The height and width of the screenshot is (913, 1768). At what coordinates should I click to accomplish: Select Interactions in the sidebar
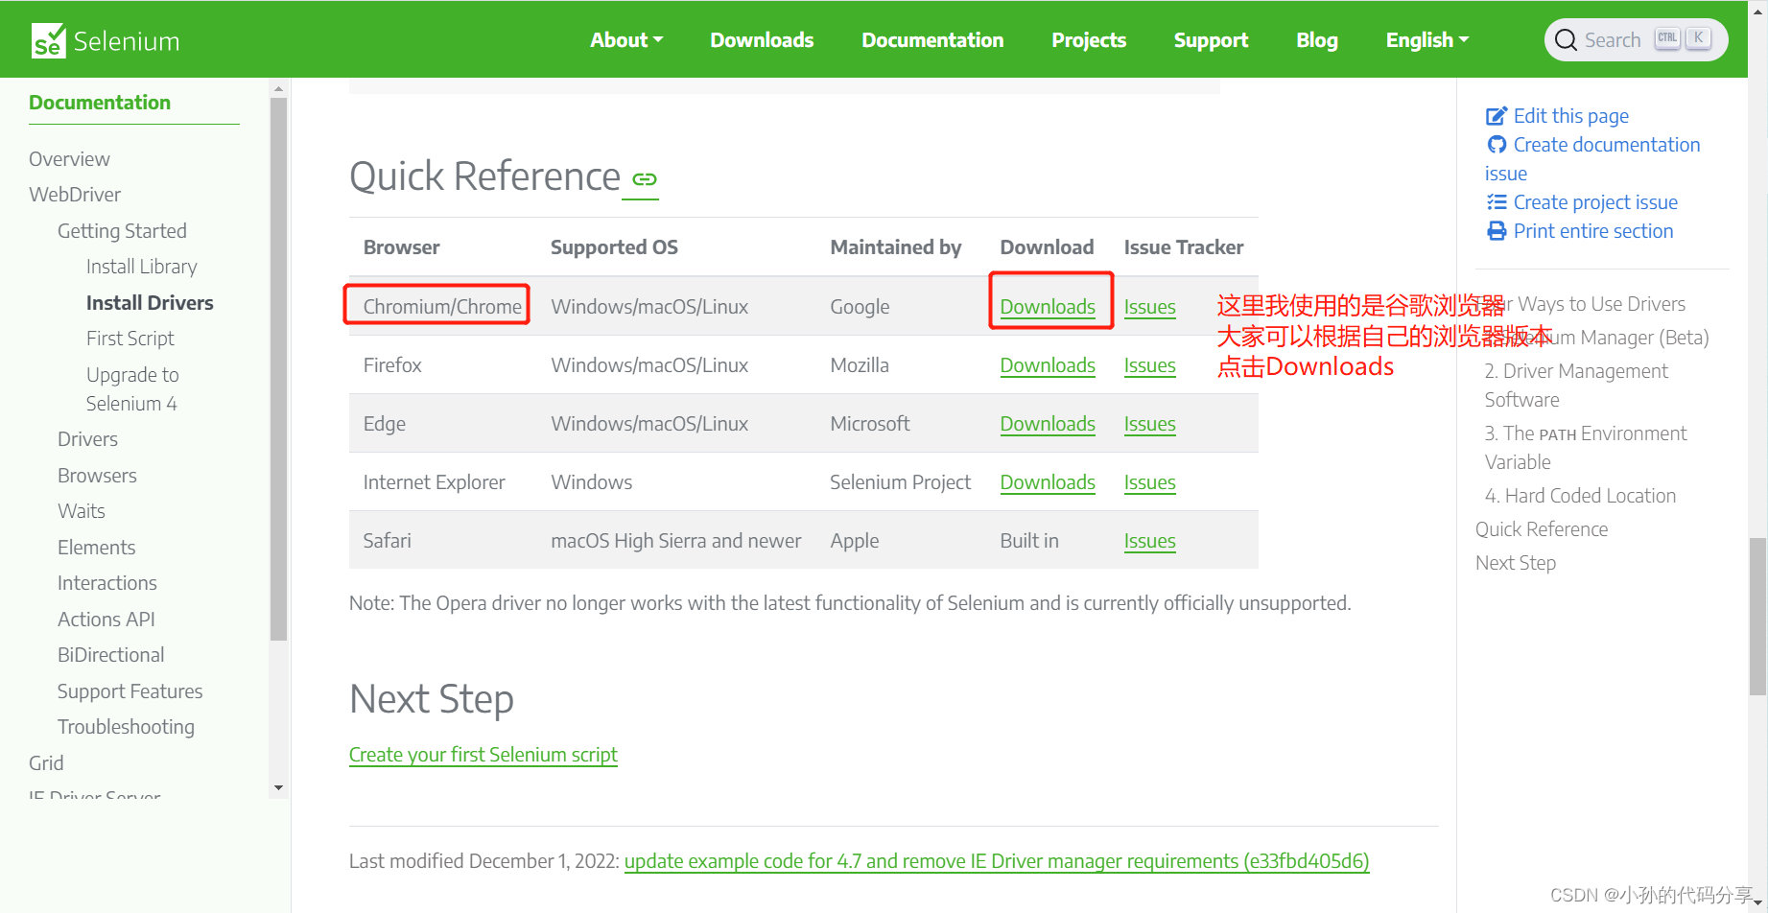coord(106,583)
